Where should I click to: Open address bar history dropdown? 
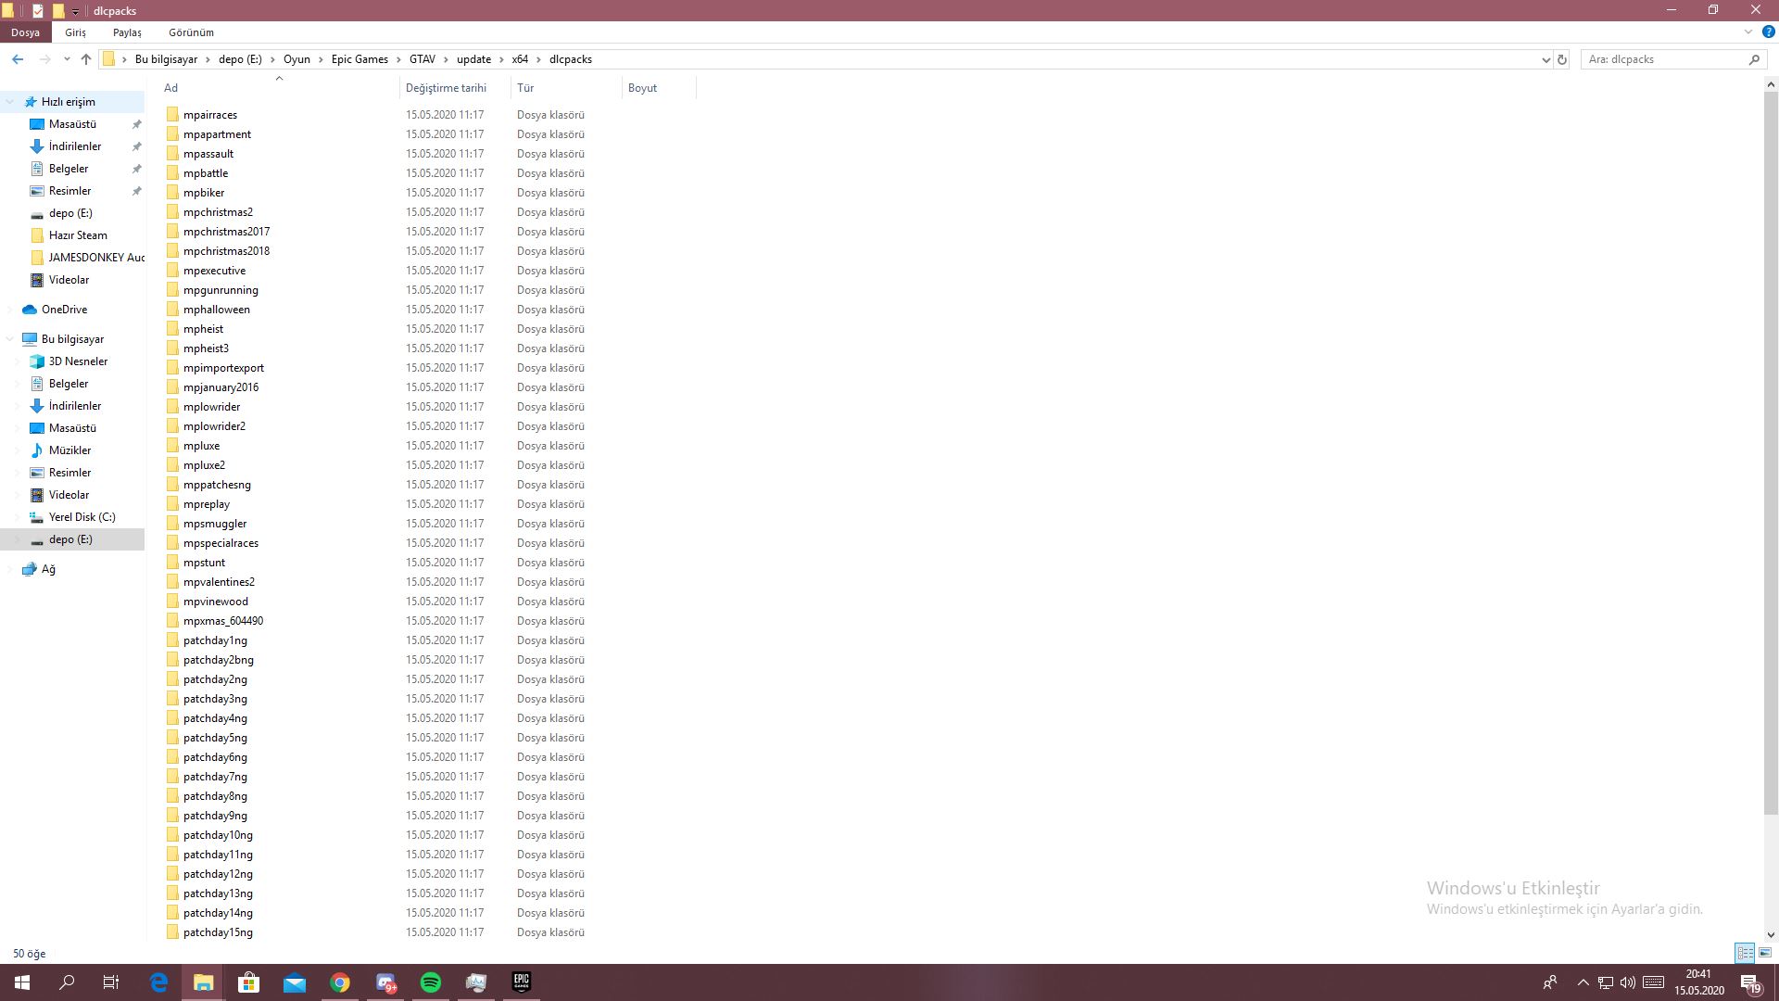click(1545, 59)
